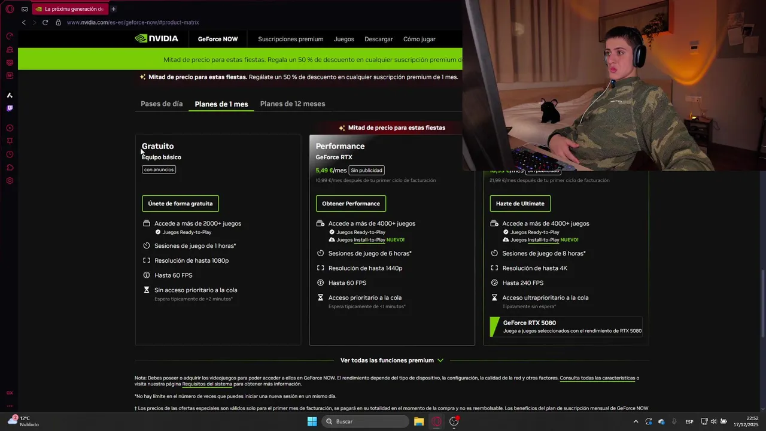Open Aria AI in the sidebar

tap(10, 95)
